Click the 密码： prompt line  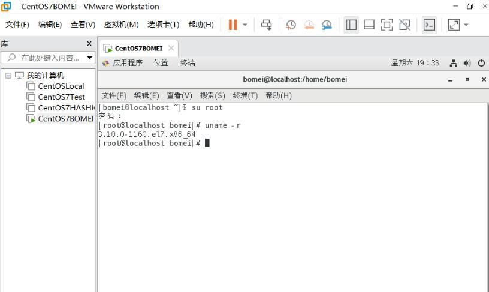[110, 116]
